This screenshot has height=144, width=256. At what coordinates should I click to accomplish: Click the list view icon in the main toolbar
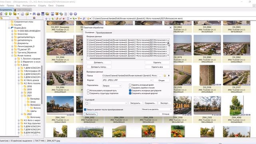66,14
